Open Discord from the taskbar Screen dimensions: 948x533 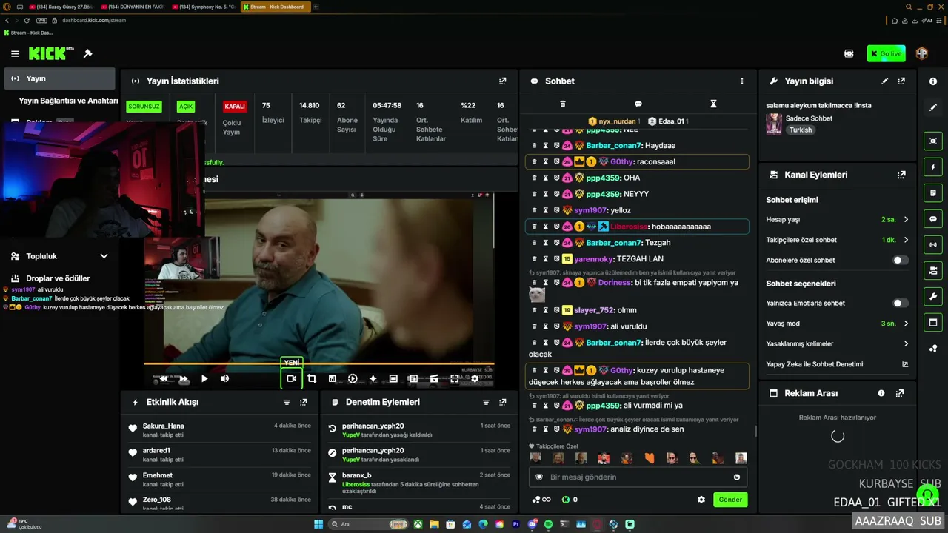(x=532, y=524)
